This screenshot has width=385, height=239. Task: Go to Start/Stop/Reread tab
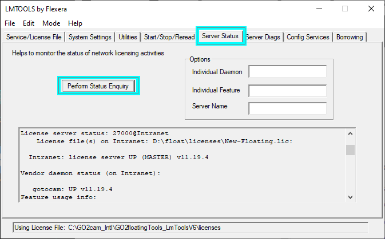169,37
